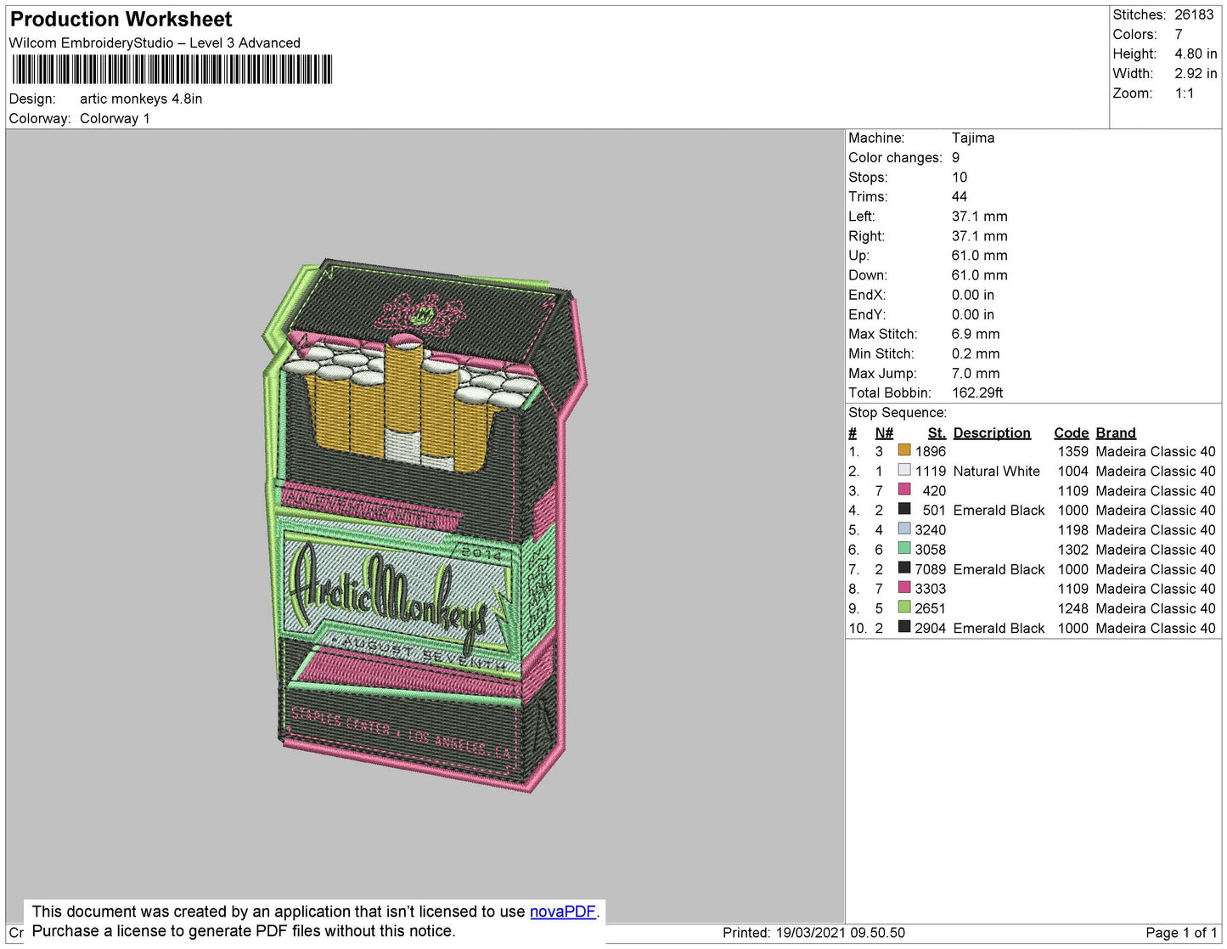Click stitch count 2904 in row 10
1227x949 pixels.
click(x=931, y=628)
